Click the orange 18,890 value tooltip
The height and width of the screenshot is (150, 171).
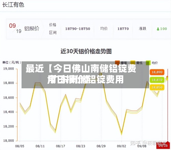(157, 72)
